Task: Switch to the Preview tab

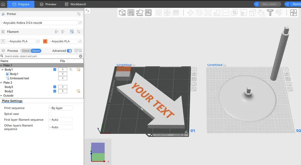Action: click(48, 4)
